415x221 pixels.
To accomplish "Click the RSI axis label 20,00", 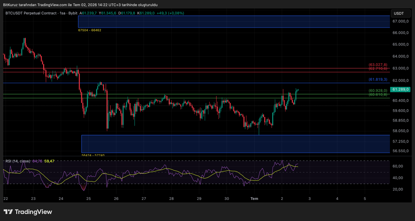I will pyautogui.click(x=398, y=189).
